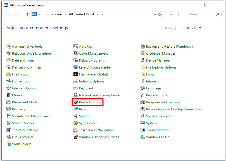Click the Sync Center green icon

point(76,123)
